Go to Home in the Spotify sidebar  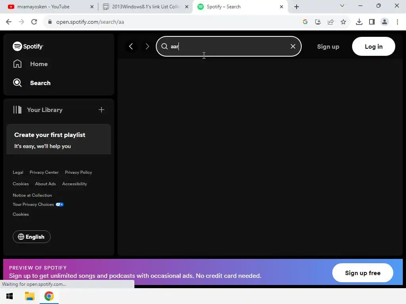tap(30, 64)
